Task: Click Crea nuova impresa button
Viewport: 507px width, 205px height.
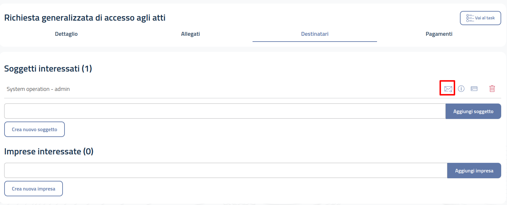Action: (x=34, y=189)
